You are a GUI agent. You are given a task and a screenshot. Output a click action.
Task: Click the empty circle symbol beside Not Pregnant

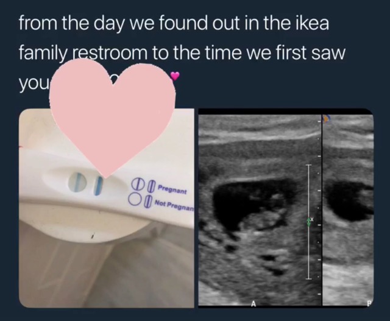(133, 199)
